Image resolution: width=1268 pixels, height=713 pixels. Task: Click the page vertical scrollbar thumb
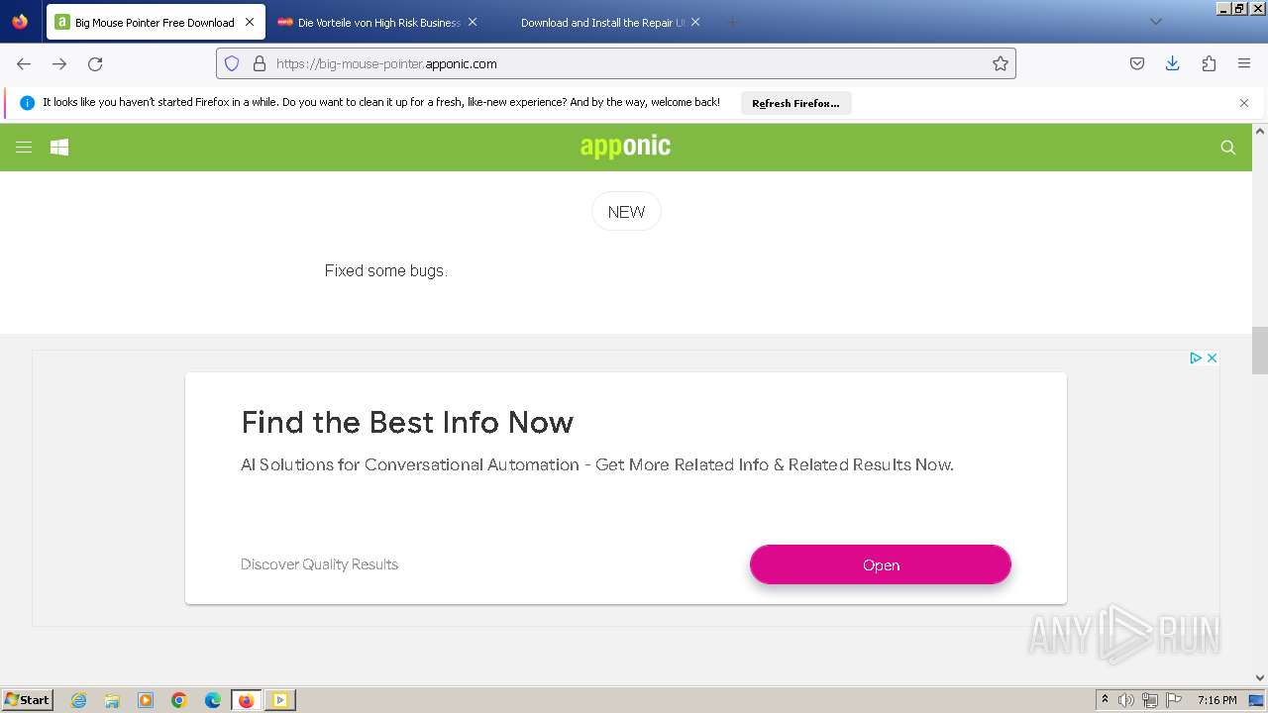click(1260, 351)
